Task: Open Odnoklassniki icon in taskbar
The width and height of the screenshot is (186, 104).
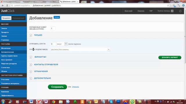Action: tap(82, 102)
